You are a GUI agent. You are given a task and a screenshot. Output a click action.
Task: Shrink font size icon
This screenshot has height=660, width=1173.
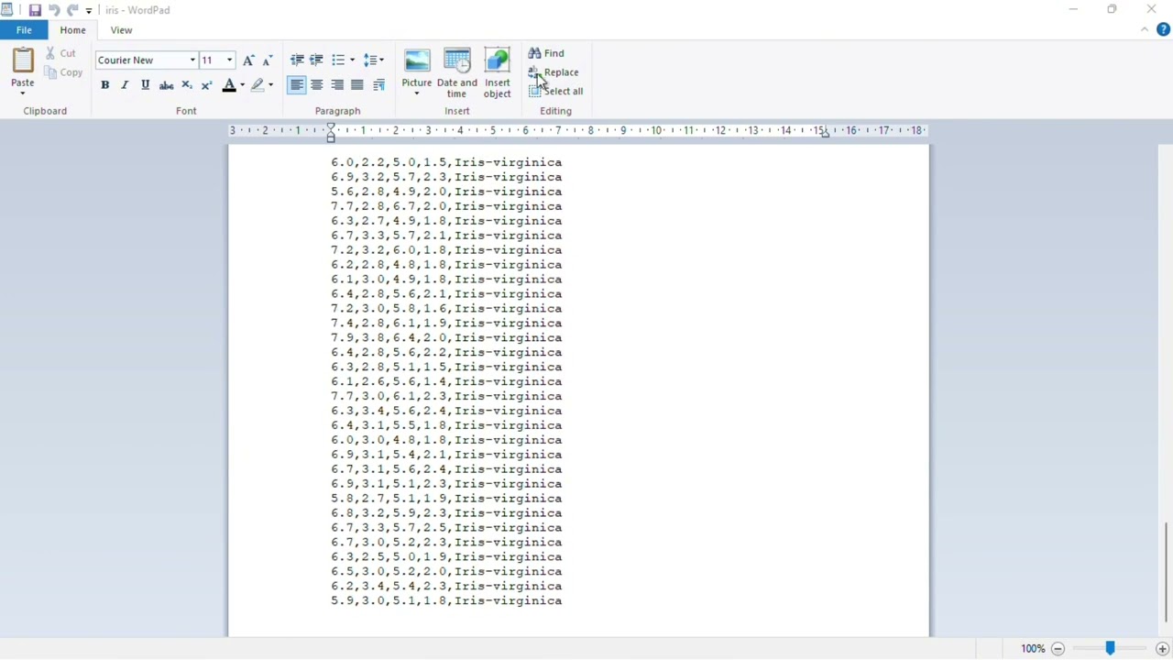point(268,60)
